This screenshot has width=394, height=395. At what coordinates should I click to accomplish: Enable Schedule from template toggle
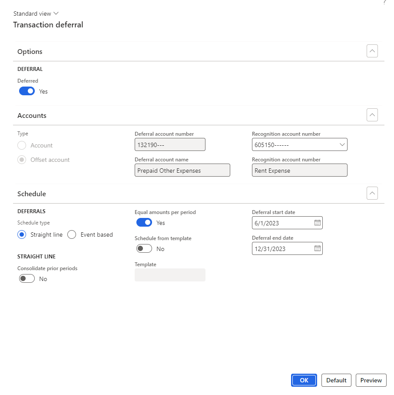point(144,249)
